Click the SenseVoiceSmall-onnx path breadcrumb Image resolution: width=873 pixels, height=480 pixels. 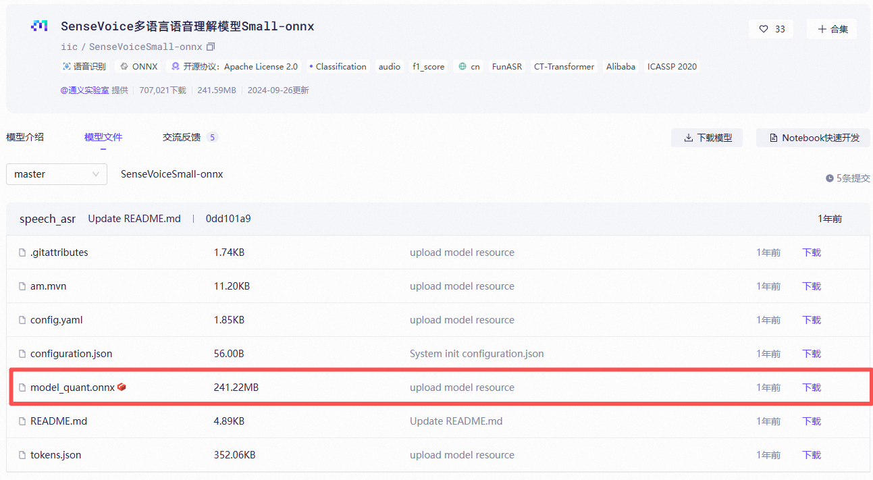click(171, 174)
